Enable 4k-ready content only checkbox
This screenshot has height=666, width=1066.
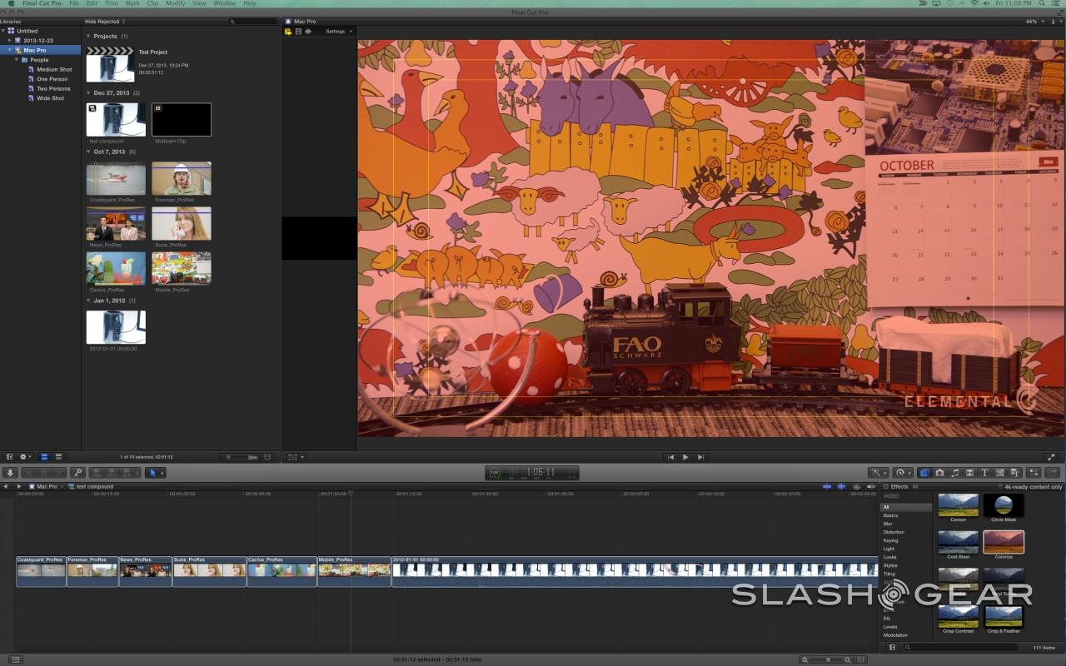1000,487
